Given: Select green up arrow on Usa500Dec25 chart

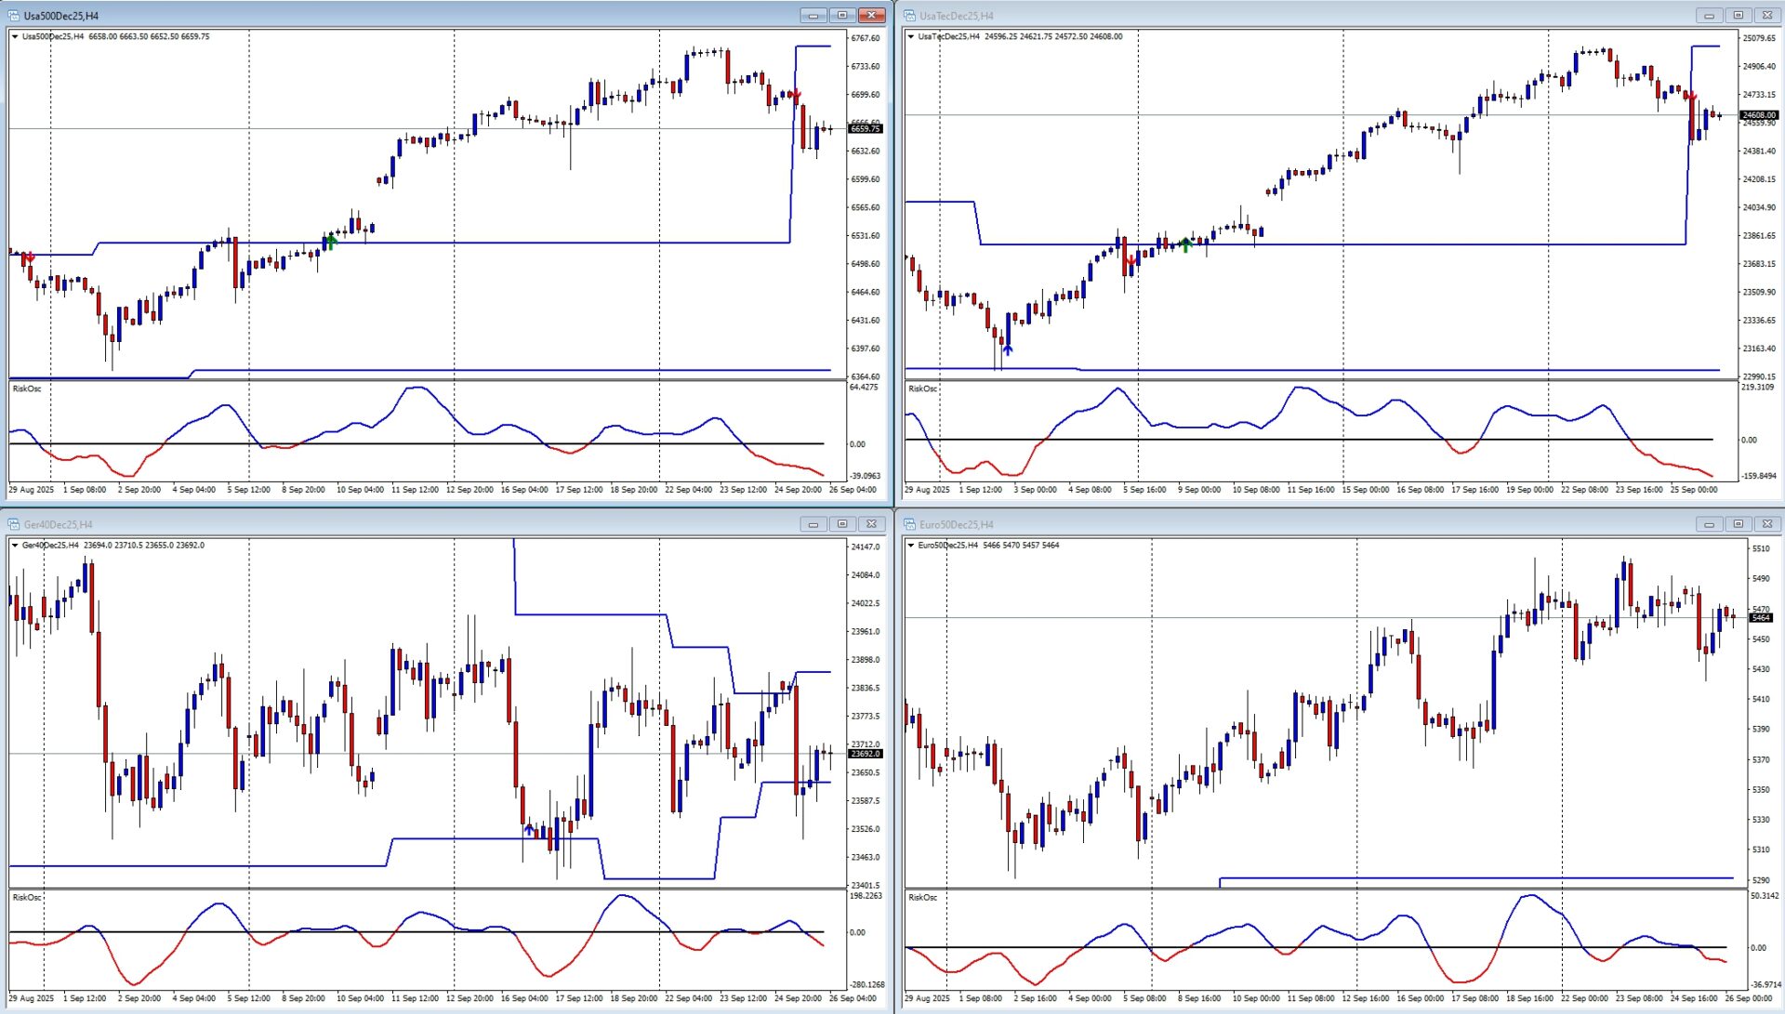Looking at the screenshot, I should (330, 242).
